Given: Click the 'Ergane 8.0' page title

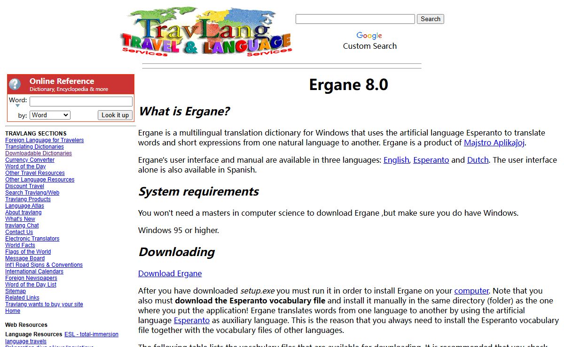Looking at the screenshot, I should point(348,85).
